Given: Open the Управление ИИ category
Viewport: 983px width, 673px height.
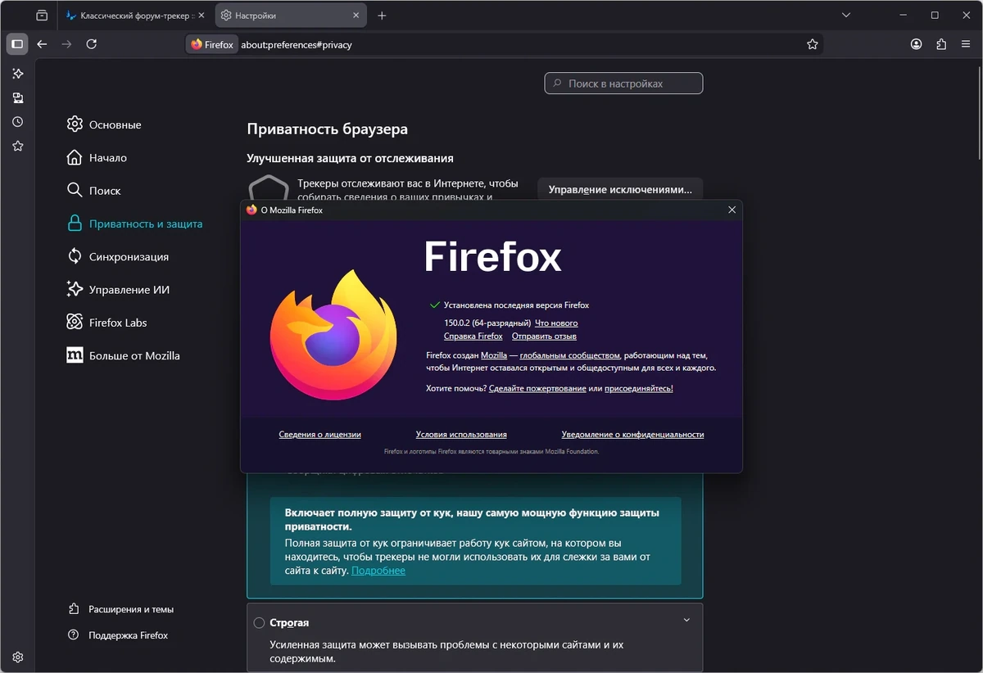Looking at the screenshot, I should pos(118,289).
